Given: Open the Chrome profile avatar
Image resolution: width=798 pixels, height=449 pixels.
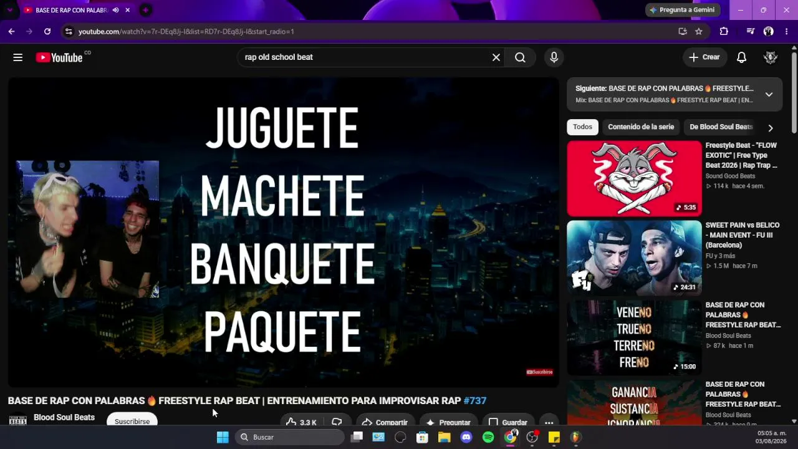Looking at the screenshot, I should (769, 31).
